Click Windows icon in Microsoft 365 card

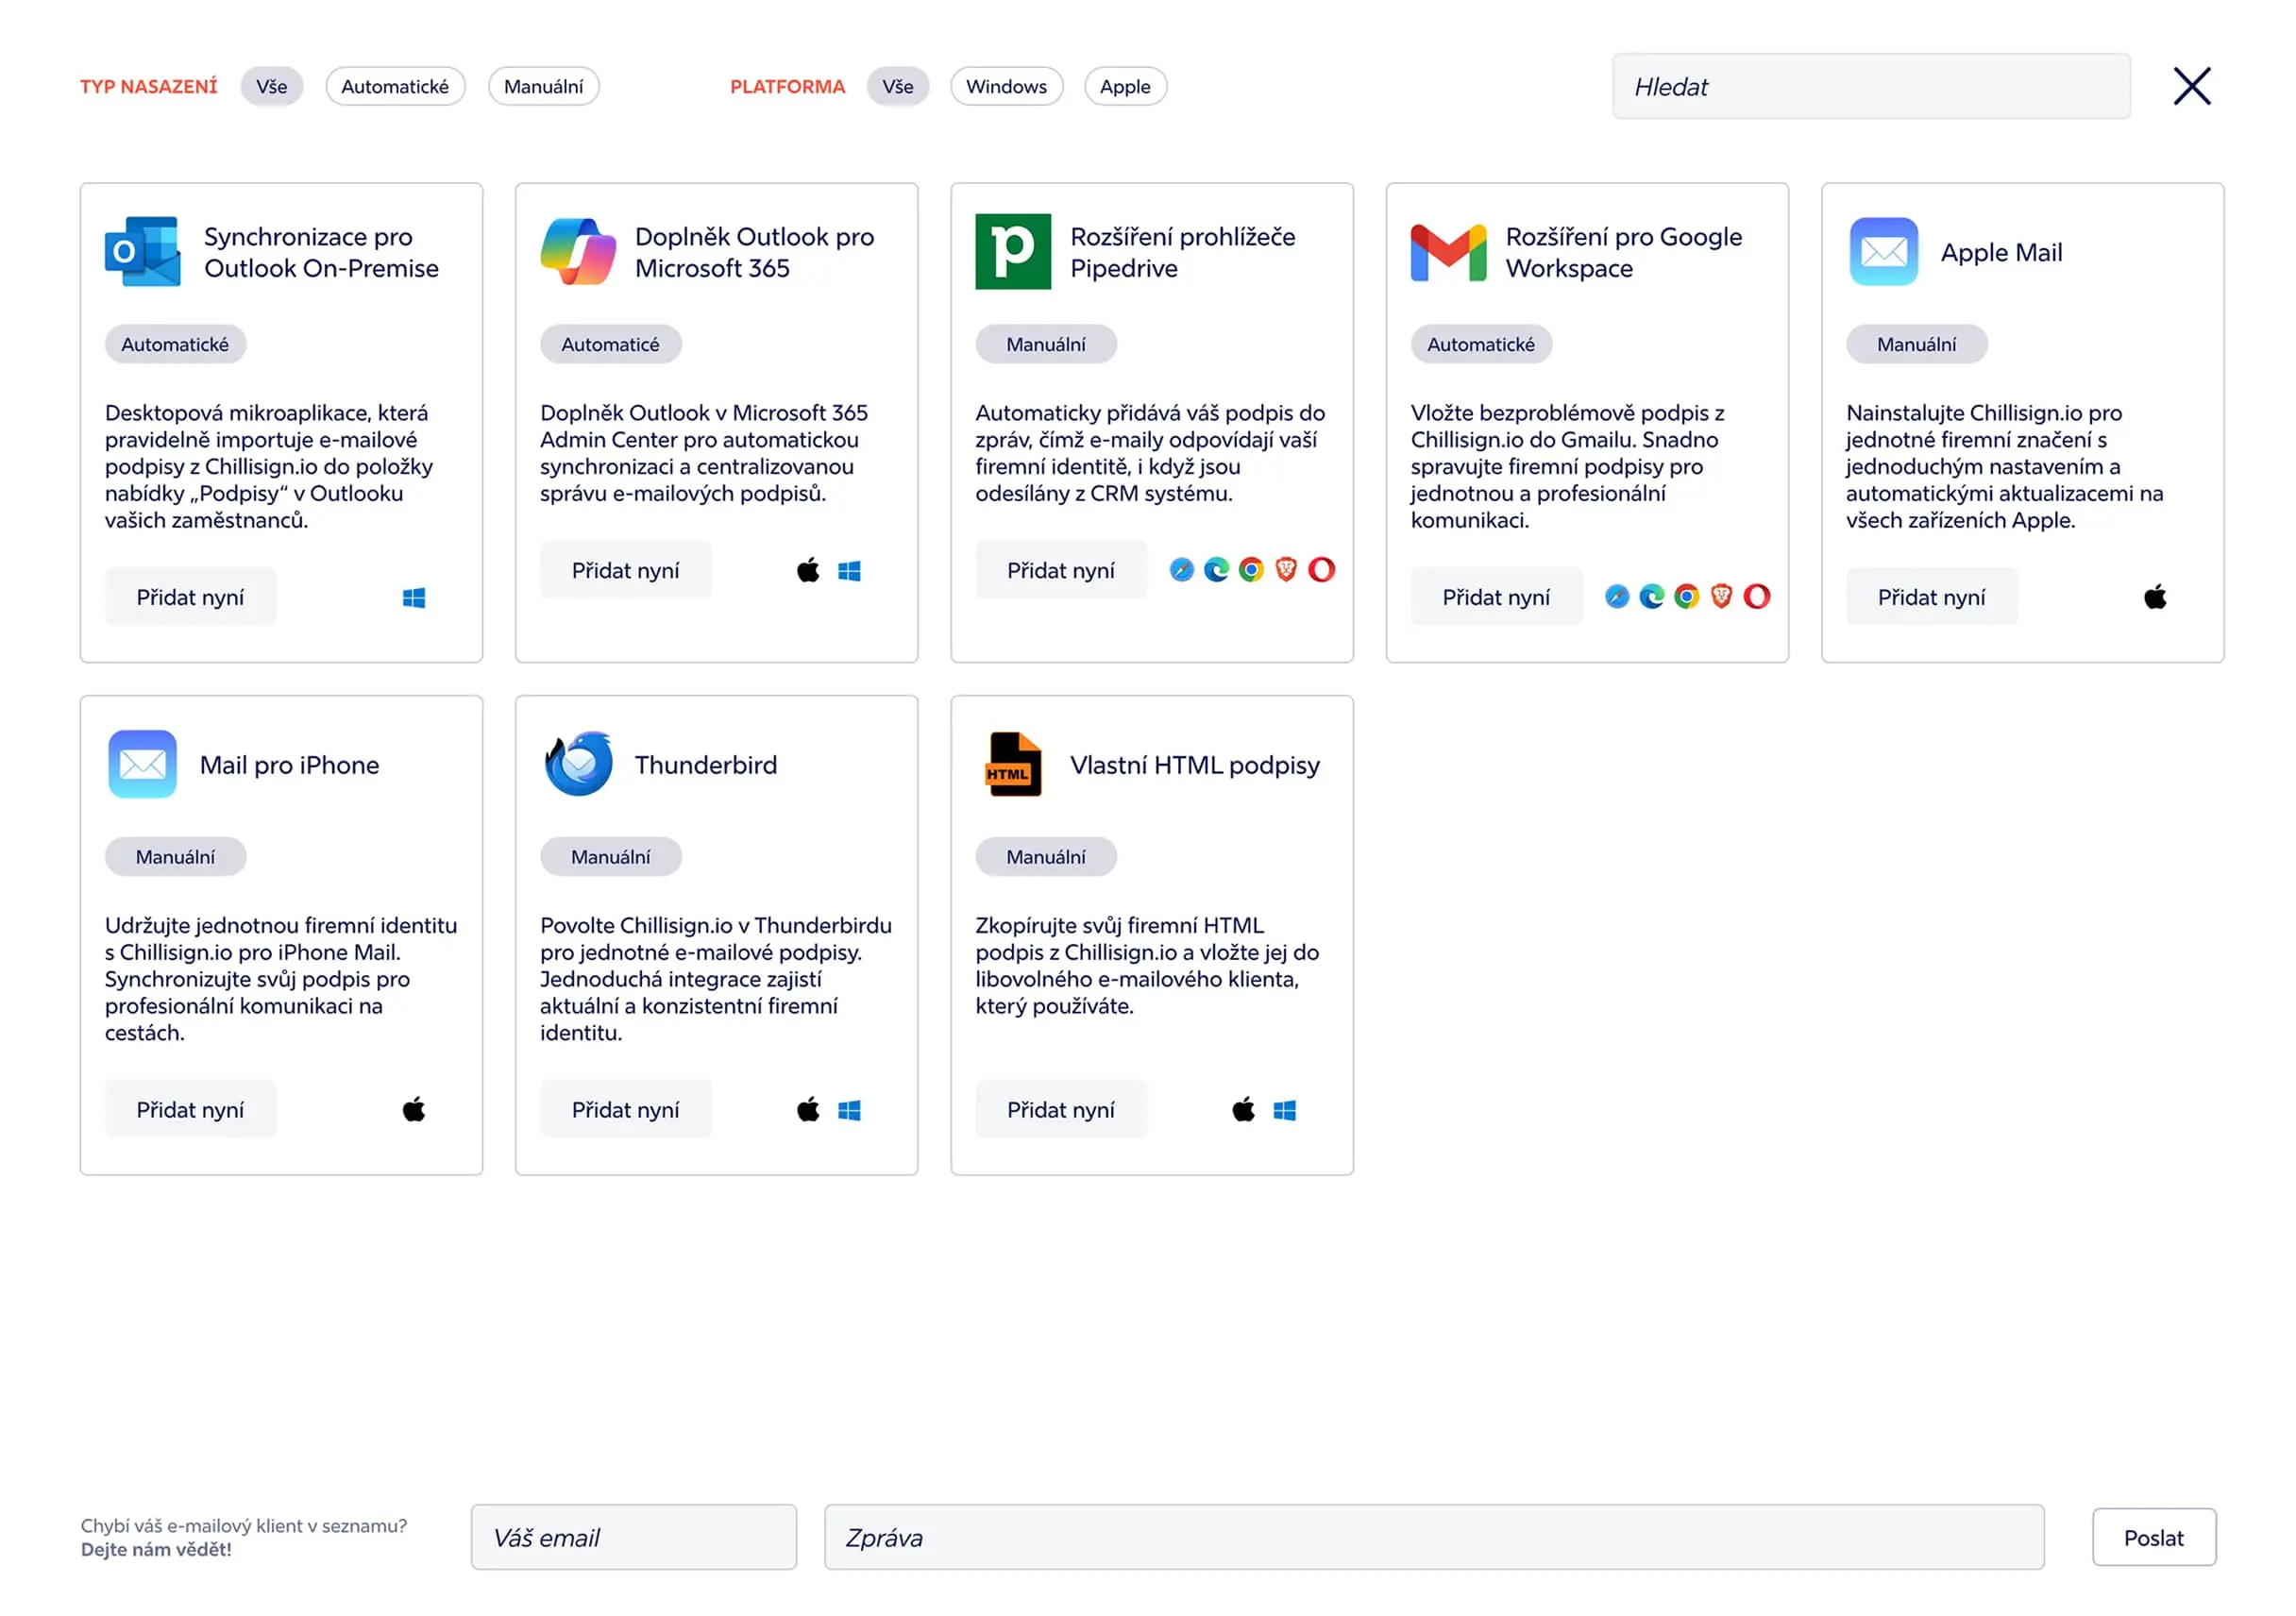click(849, 571)
